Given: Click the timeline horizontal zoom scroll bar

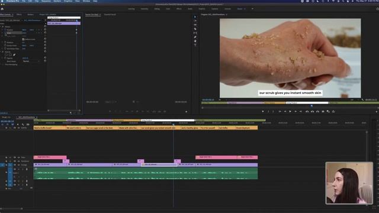Looking at the screenshot, I should tap(11, 208).
